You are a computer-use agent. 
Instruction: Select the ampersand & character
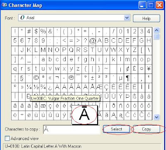point(50,32)
